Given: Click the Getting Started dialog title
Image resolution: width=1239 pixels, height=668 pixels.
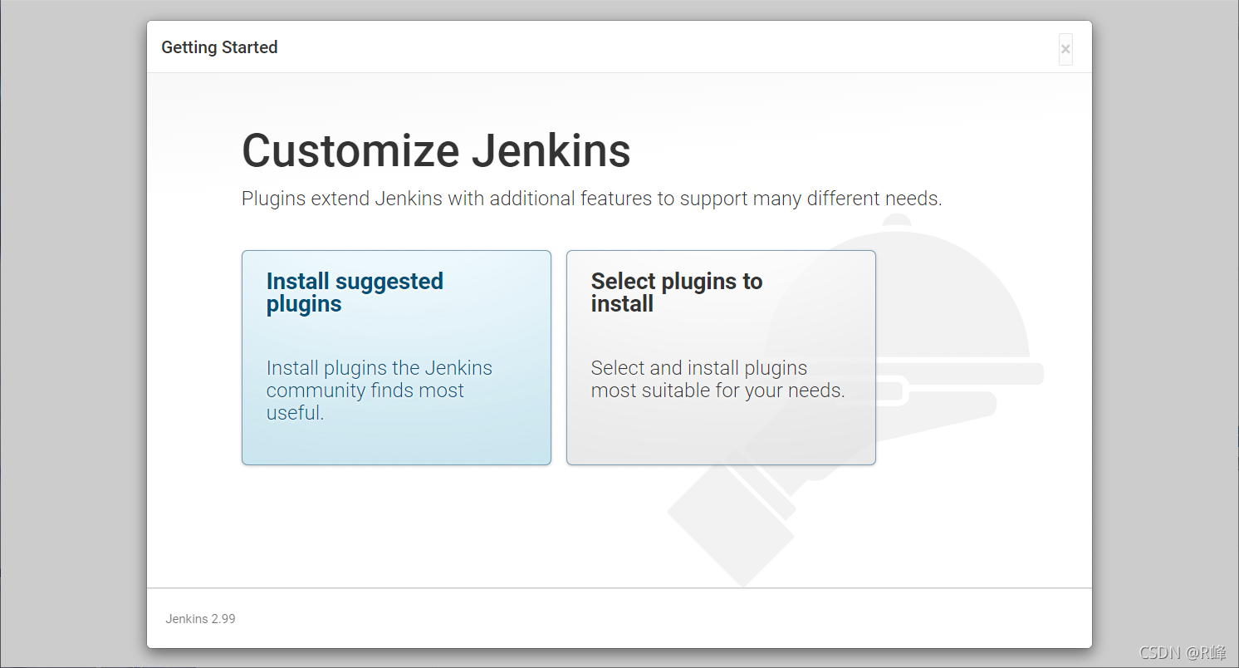Looking at the screenshot, I should [219, 47].
